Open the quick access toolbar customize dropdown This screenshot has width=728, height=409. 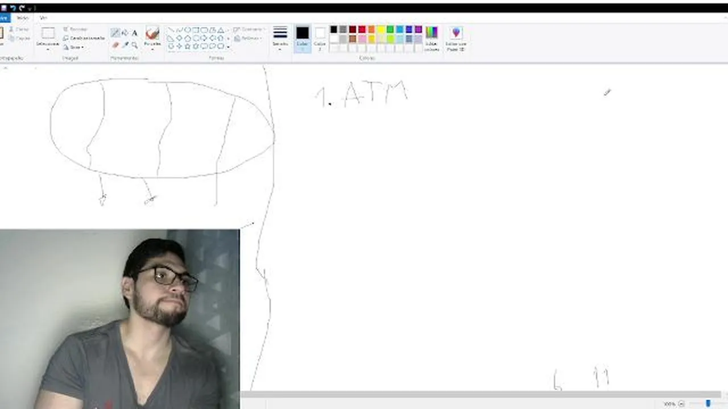29,9
